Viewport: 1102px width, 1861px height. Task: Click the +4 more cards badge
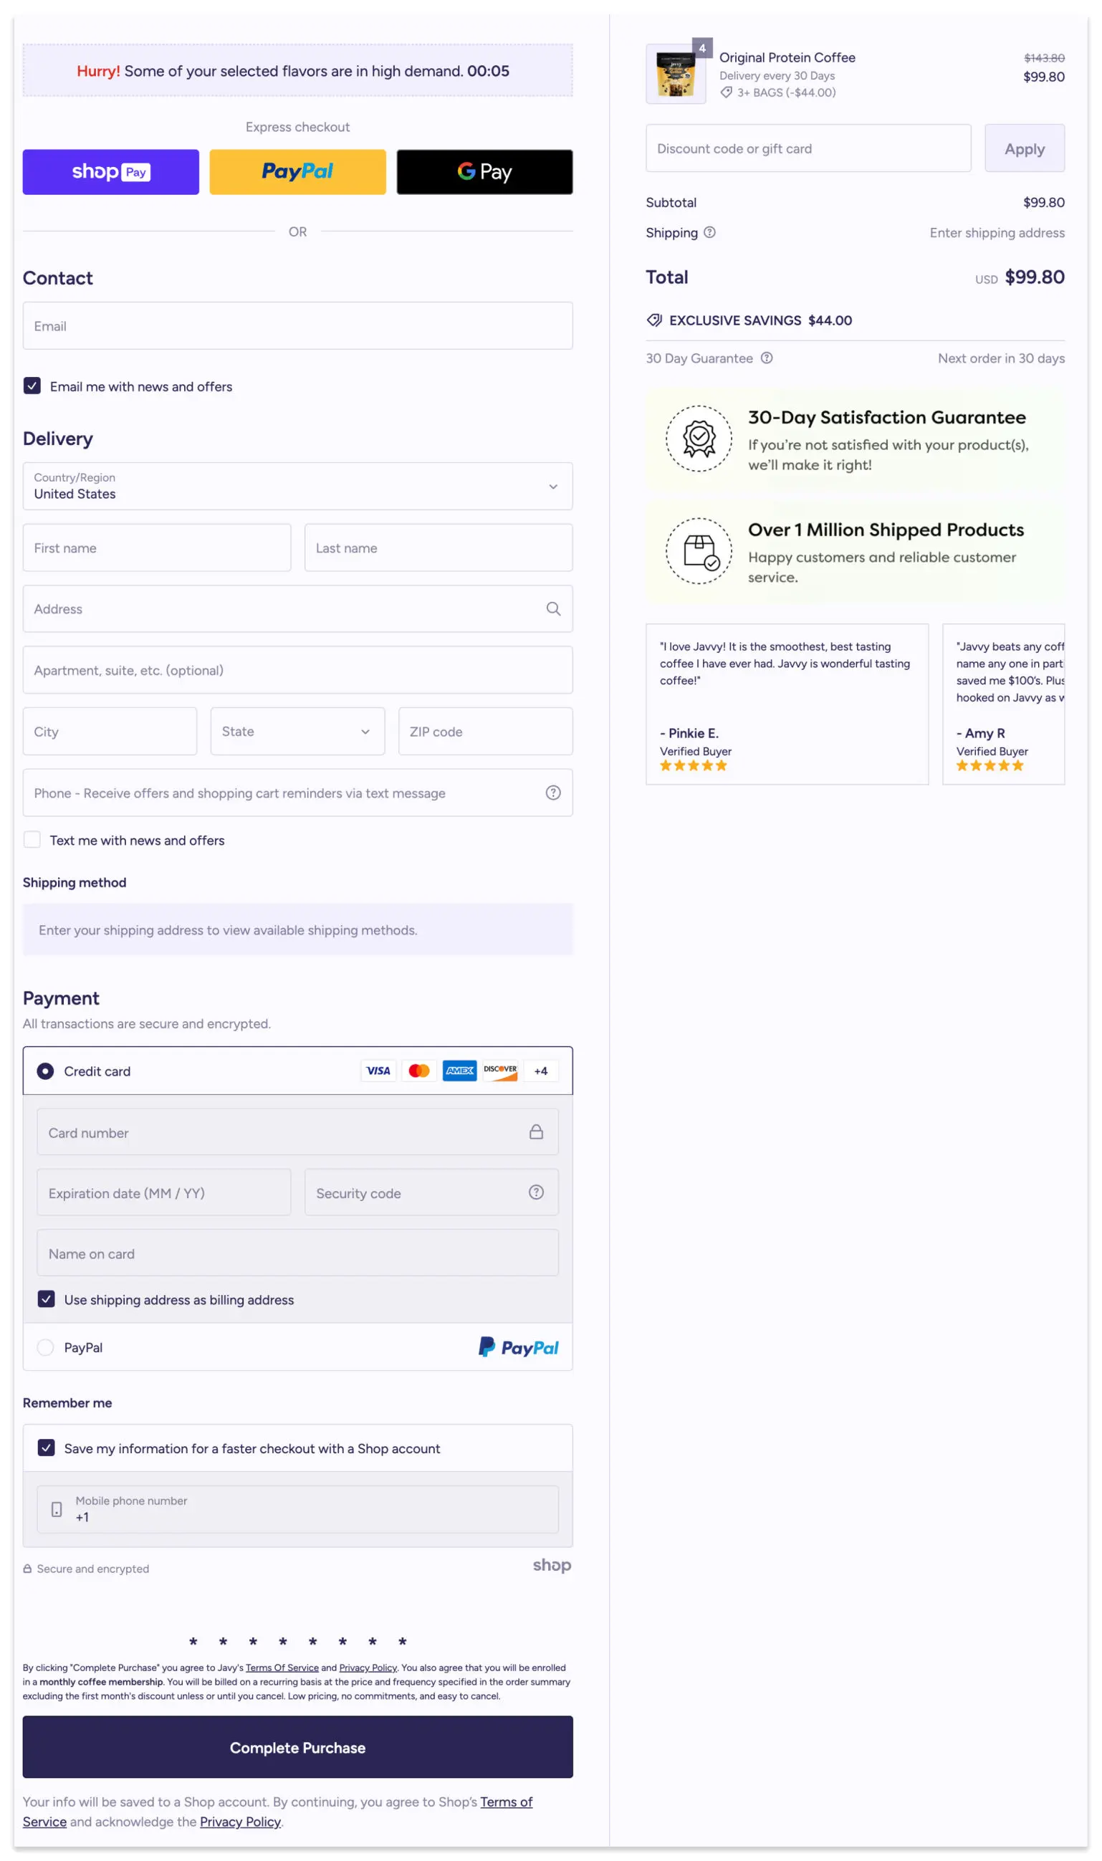coord(540,1071)
